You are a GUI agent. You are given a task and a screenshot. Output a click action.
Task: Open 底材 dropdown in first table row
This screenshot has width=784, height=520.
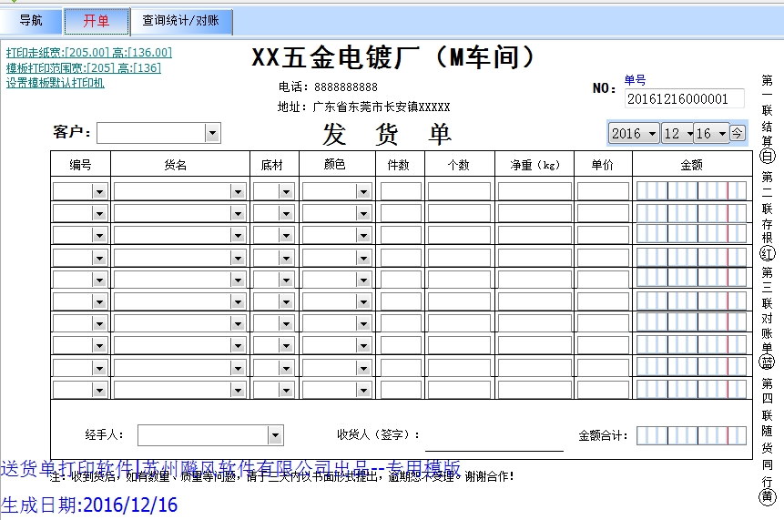coord(286,191)
